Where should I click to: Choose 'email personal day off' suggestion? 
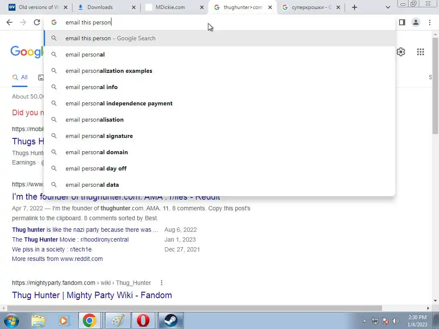219,168
